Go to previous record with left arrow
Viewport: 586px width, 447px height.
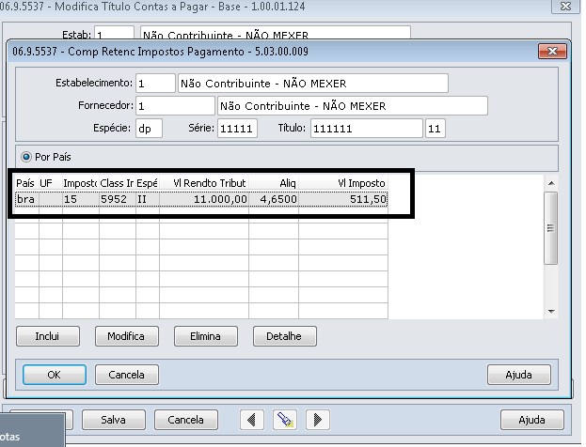pos(252,420)
